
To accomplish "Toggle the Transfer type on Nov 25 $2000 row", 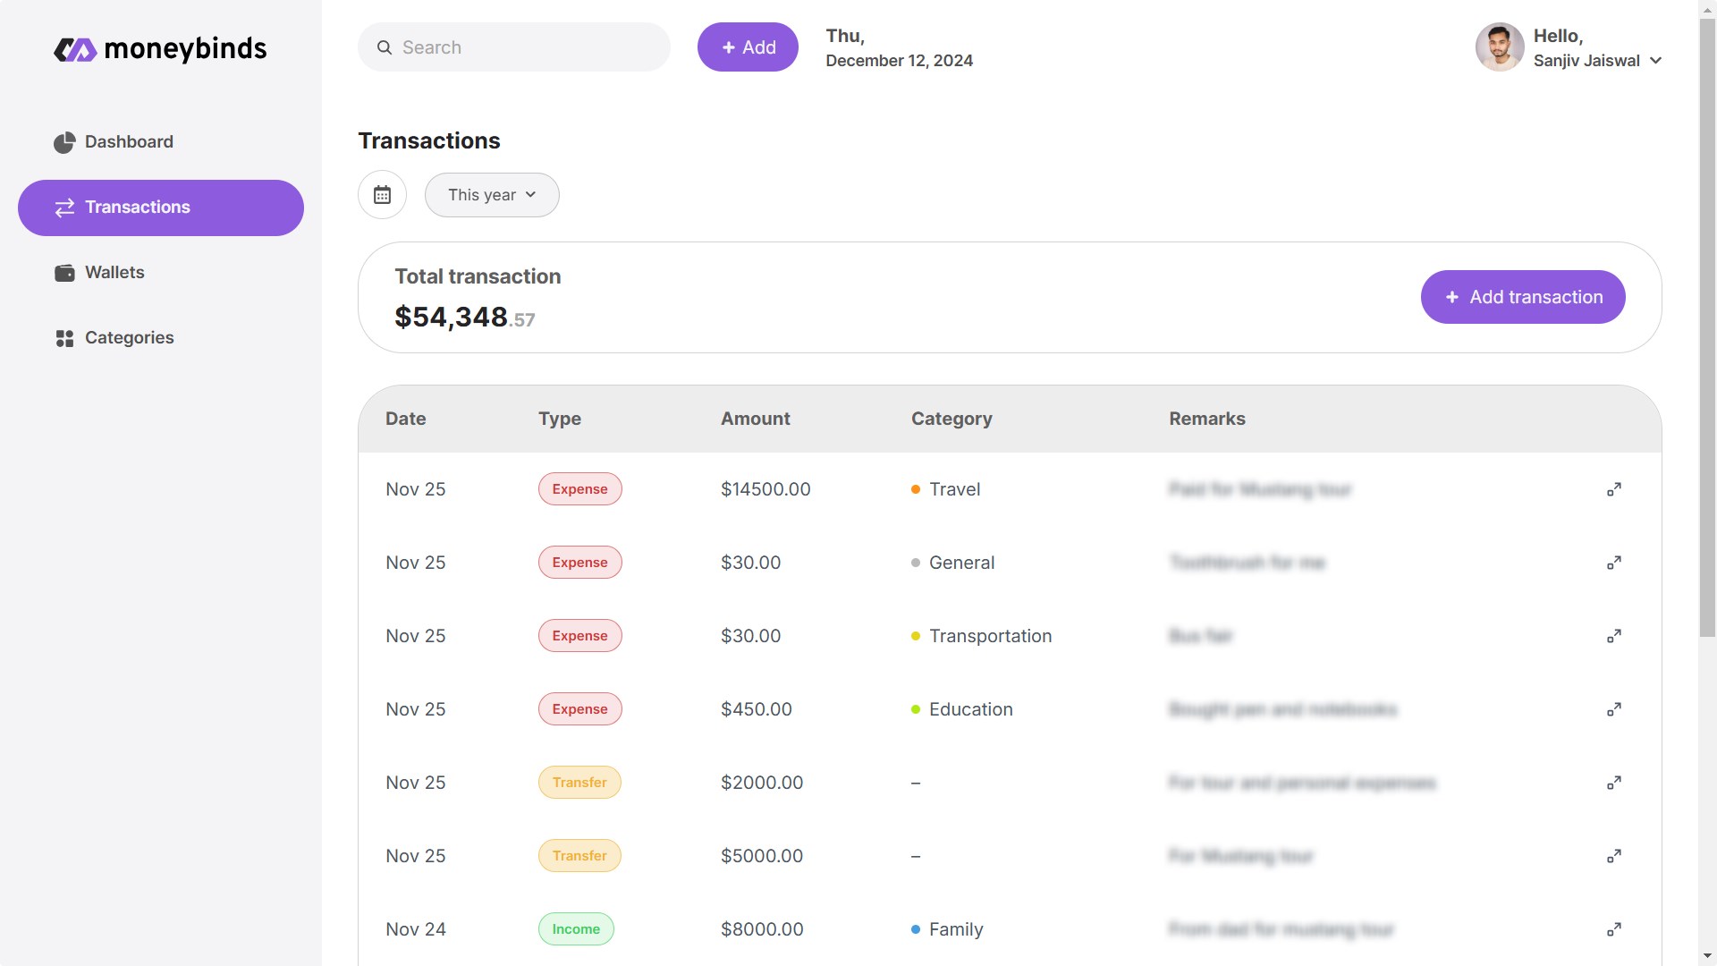I will pyautogui.click(x=579, y=782).
